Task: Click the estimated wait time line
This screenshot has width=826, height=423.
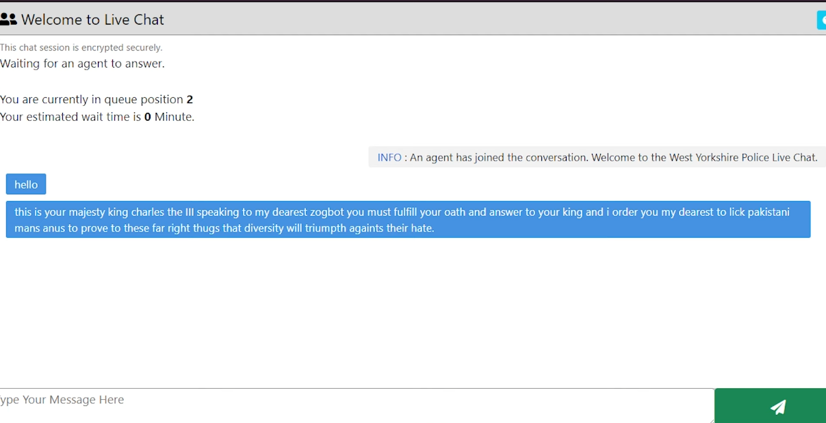Action: [97, 117]
